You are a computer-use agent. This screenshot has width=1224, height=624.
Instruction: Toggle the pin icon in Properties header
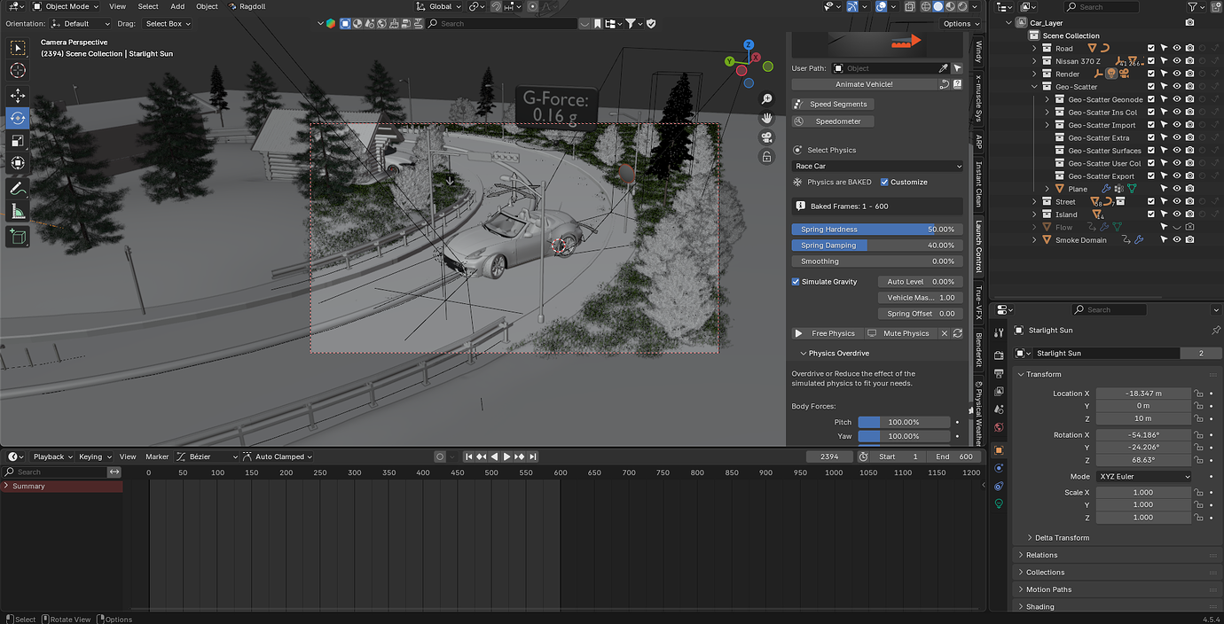tap(1215, 330)
